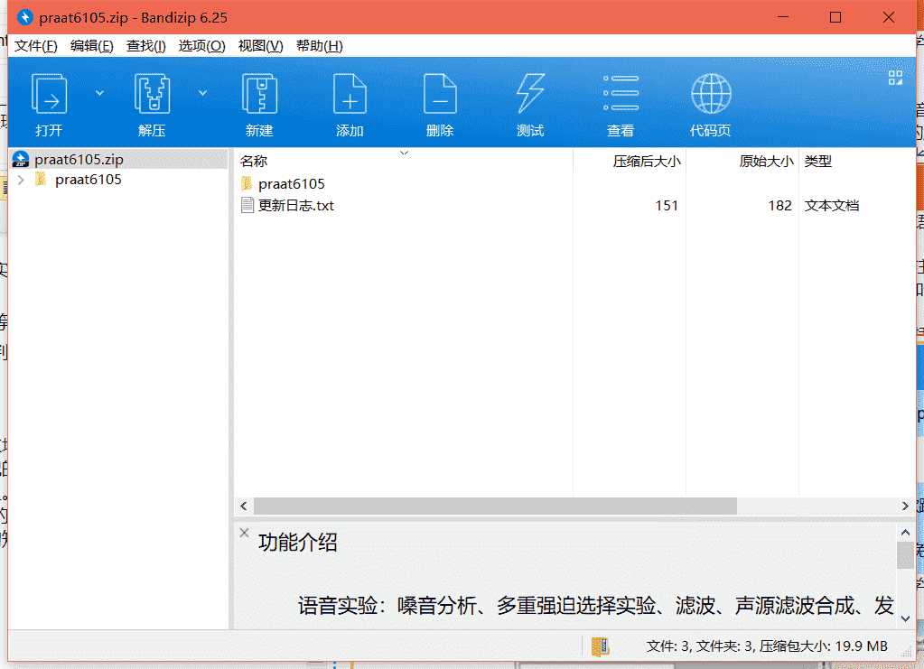The width and height of the screenshot is (924, 669).
Task: Click the 测试 (Test) lightning icon
Action: (530, 93)
